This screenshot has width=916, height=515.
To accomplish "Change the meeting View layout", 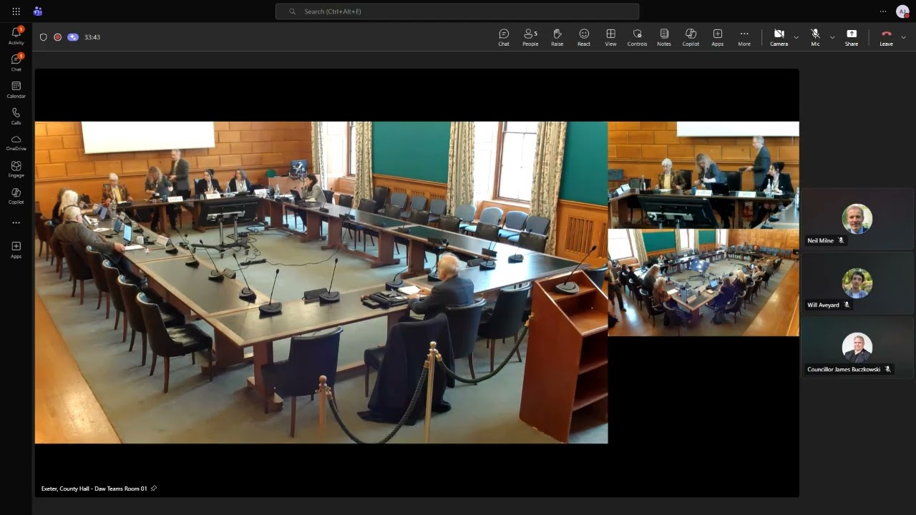I will point(610,37).
